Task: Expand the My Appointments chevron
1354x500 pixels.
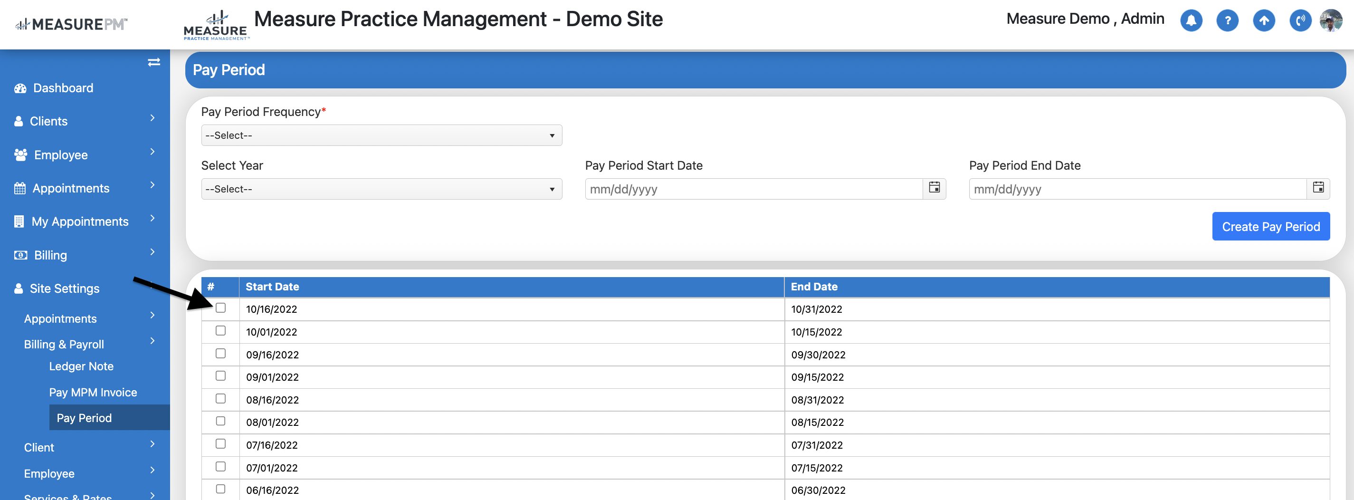Action: click(153, 218)
